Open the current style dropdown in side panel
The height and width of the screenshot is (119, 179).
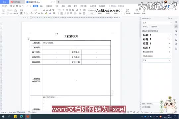(x=171, y=23)
